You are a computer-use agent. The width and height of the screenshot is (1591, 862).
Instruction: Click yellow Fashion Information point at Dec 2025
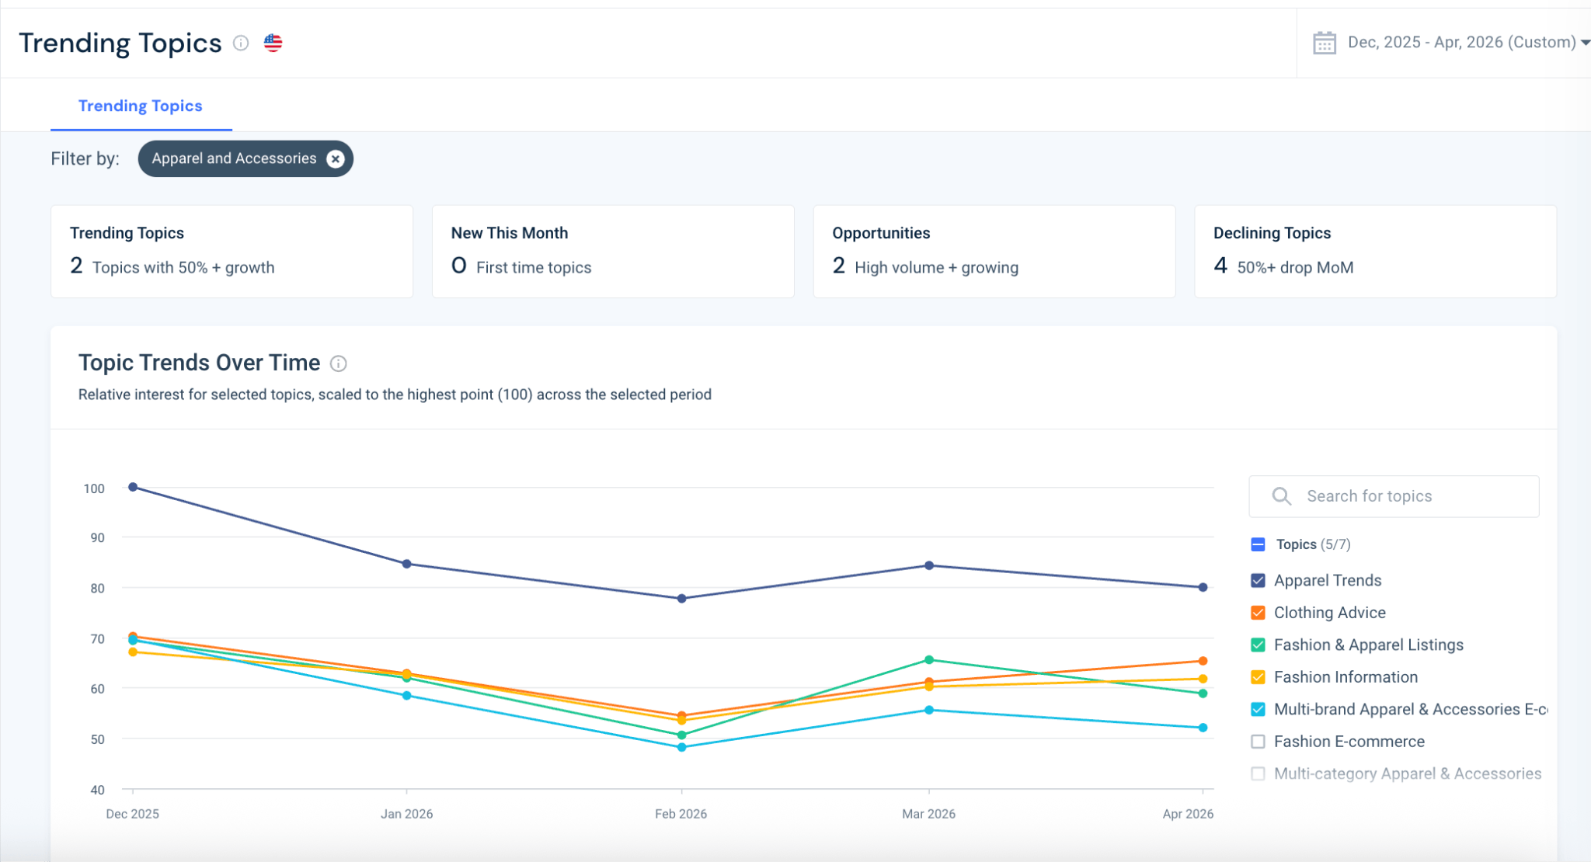(x=133, y=652)
